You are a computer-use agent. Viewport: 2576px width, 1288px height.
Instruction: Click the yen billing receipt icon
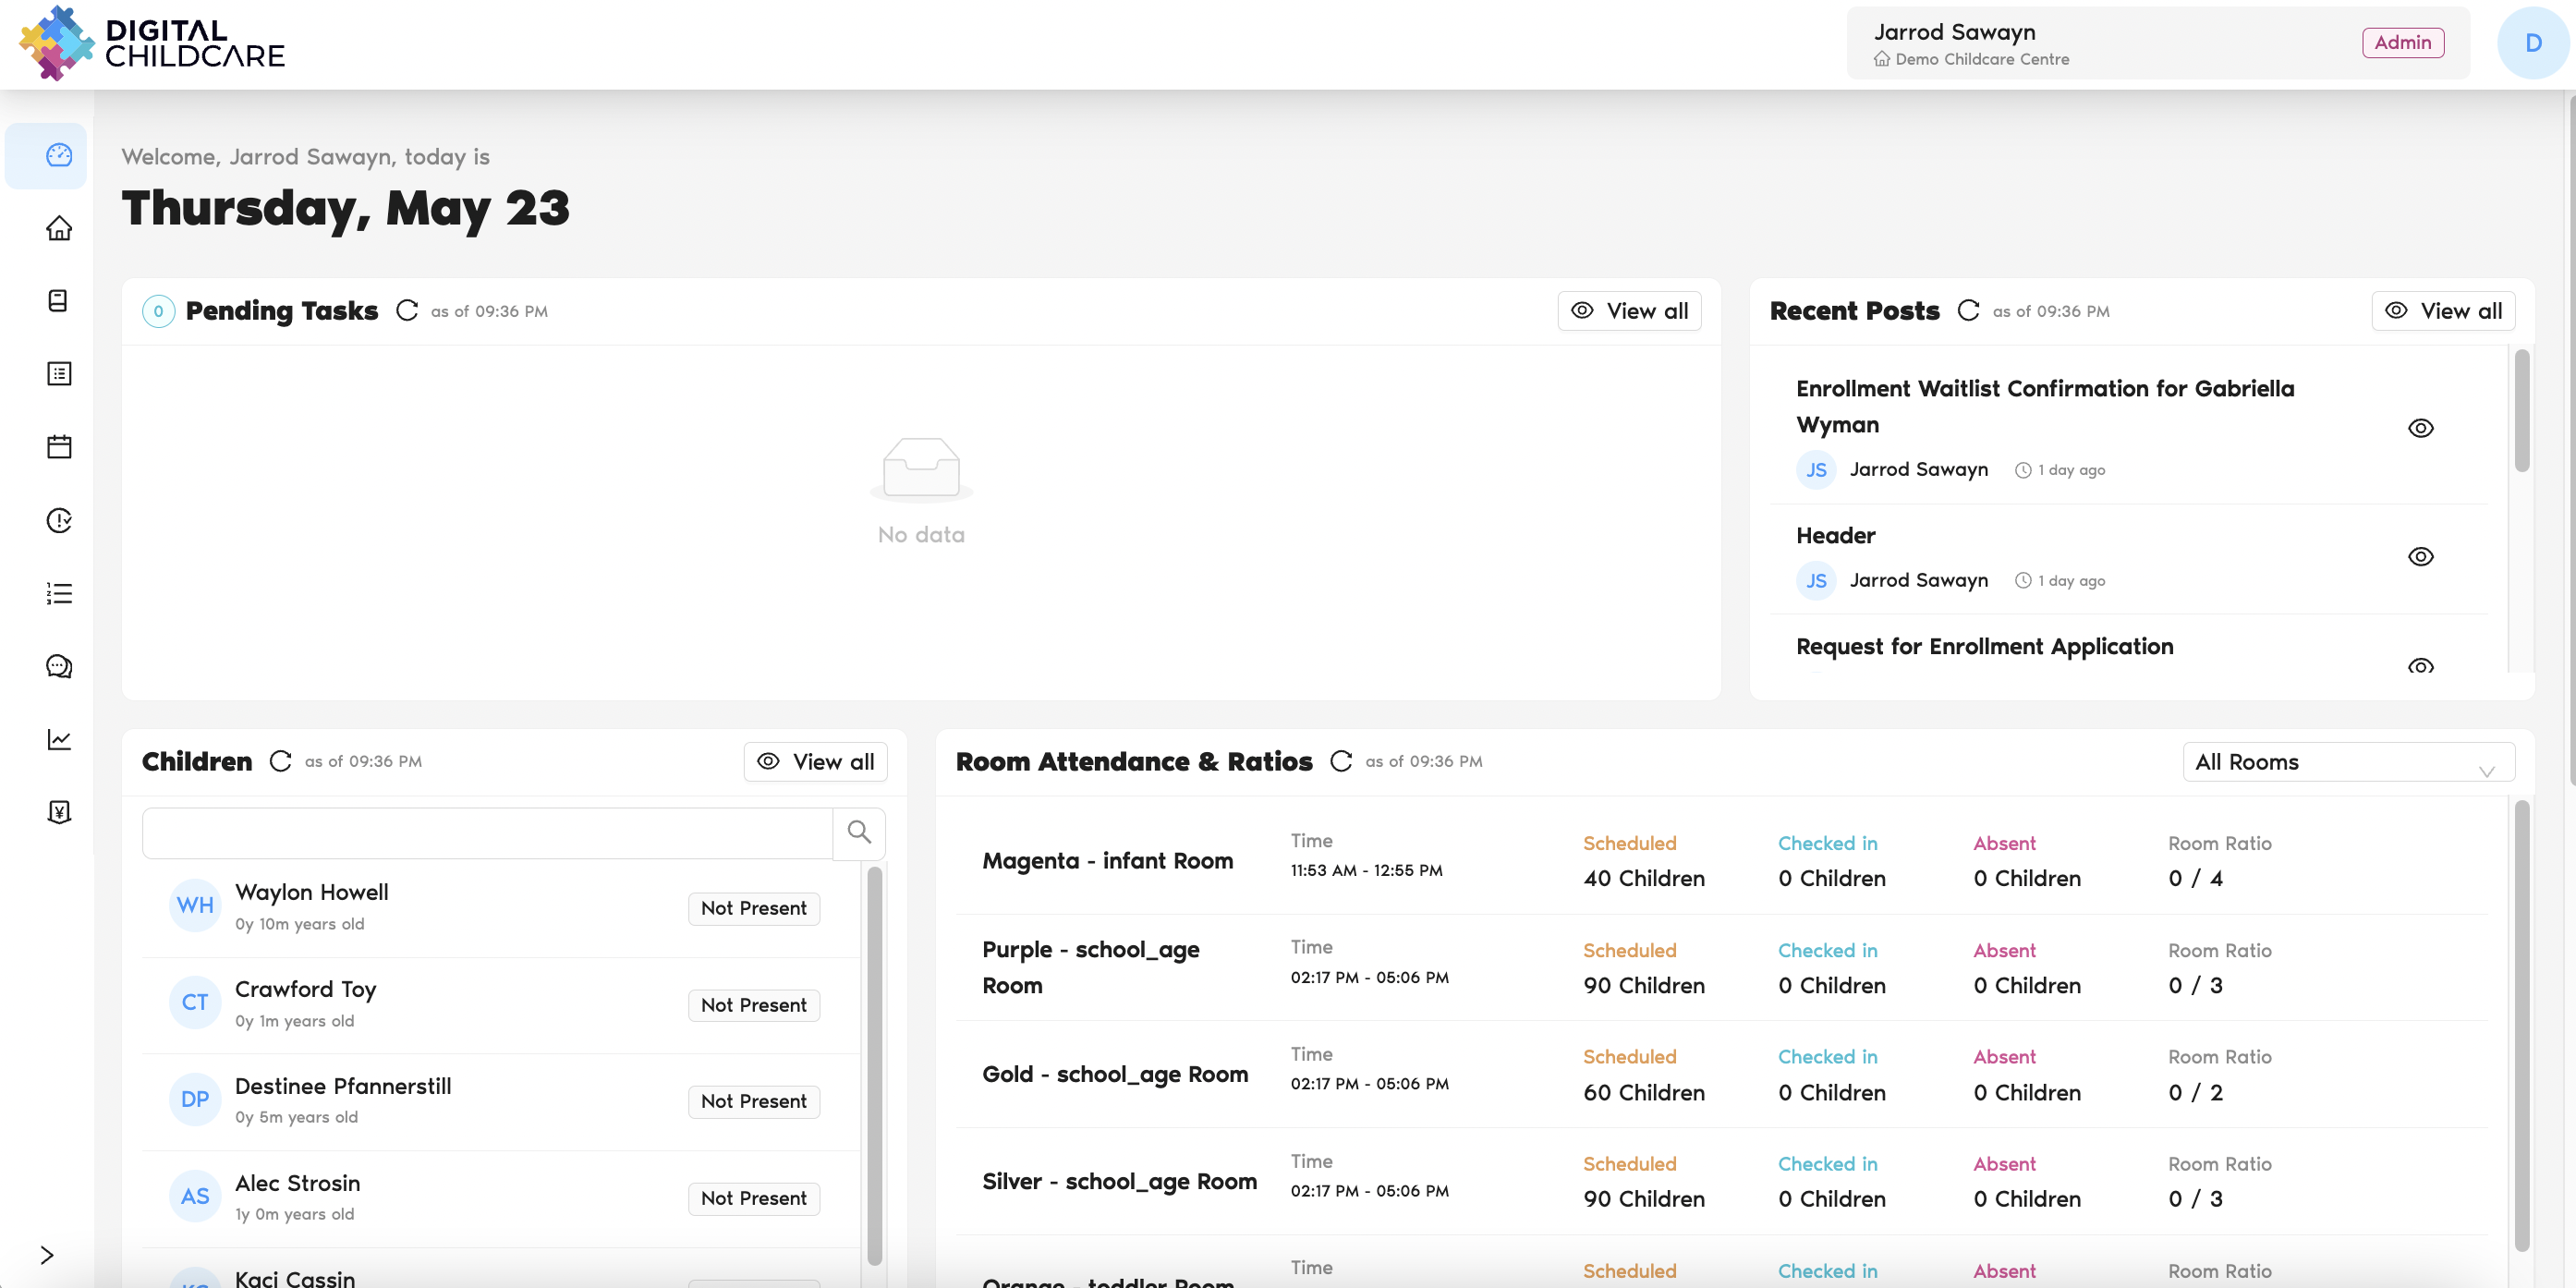point(59,812)
